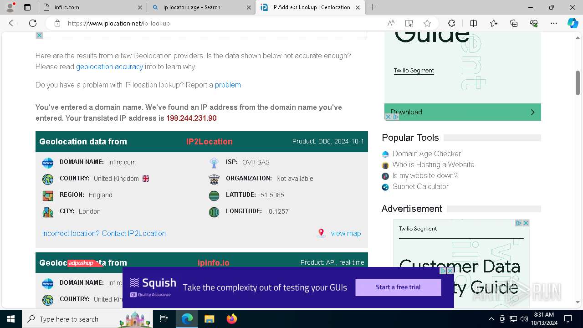Open Subnet Calculator tool
The width and height of the screenshot is (583, 328).
coord(420,187)
